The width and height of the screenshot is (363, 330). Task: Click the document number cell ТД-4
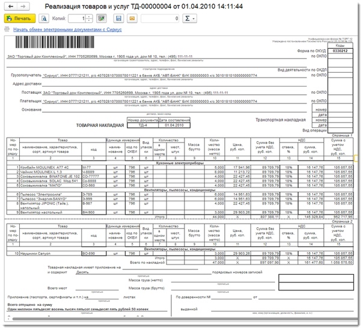[x=143, y=125]
